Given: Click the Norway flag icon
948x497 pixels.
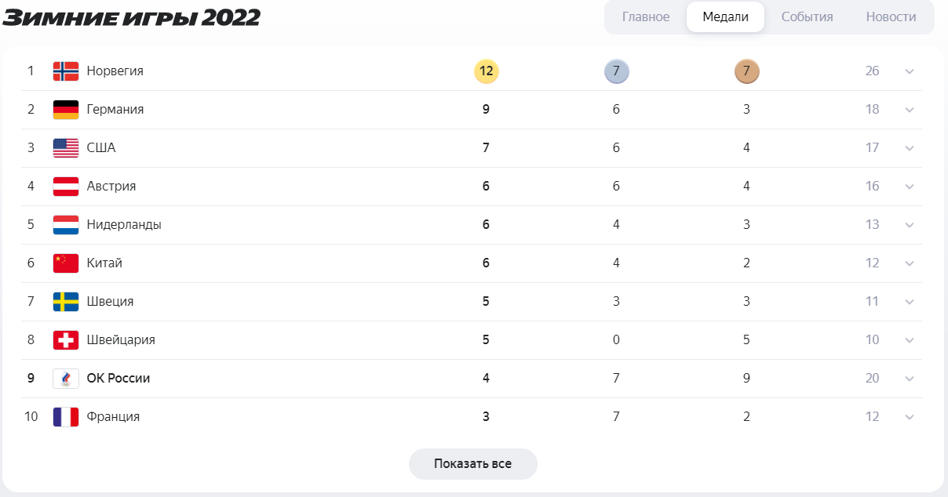Looking at the screenshot, I should click(66, 71).
